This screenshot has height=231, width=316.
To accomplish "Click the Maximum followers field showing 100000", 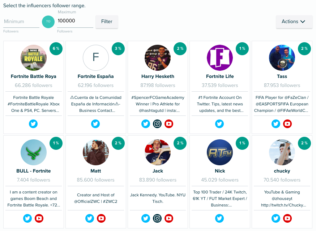I will (75, 21).
